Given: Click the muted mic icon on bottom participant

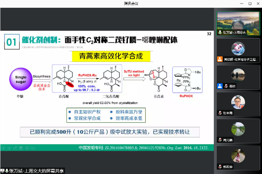Looking at the screenshot, I should 220,167.
